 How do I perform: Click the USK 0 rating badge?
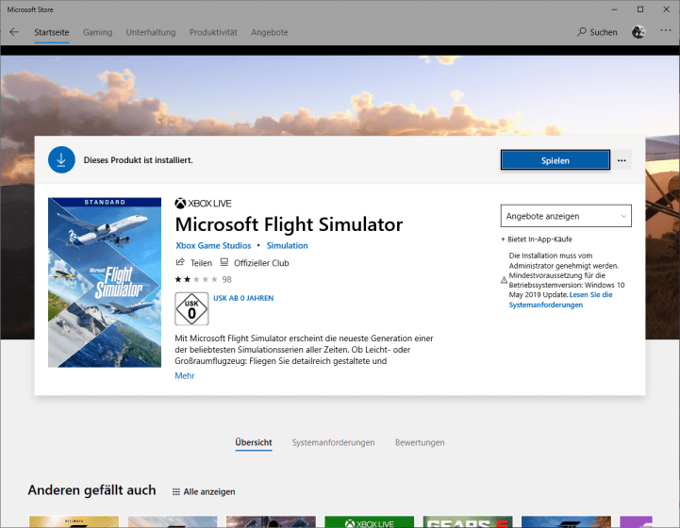[x=191, y=308]
